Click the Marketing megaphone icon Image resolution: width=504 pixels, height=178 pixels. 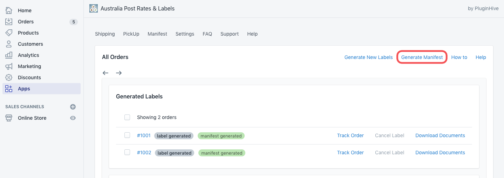point(9,66)
